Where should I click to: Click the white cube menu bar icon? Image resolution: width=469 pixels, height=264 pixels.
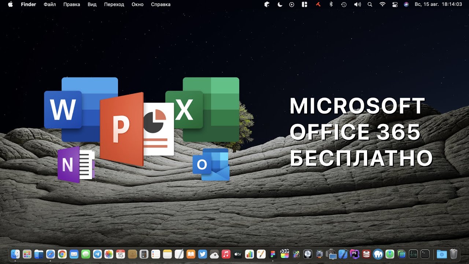tap(267, 4)
